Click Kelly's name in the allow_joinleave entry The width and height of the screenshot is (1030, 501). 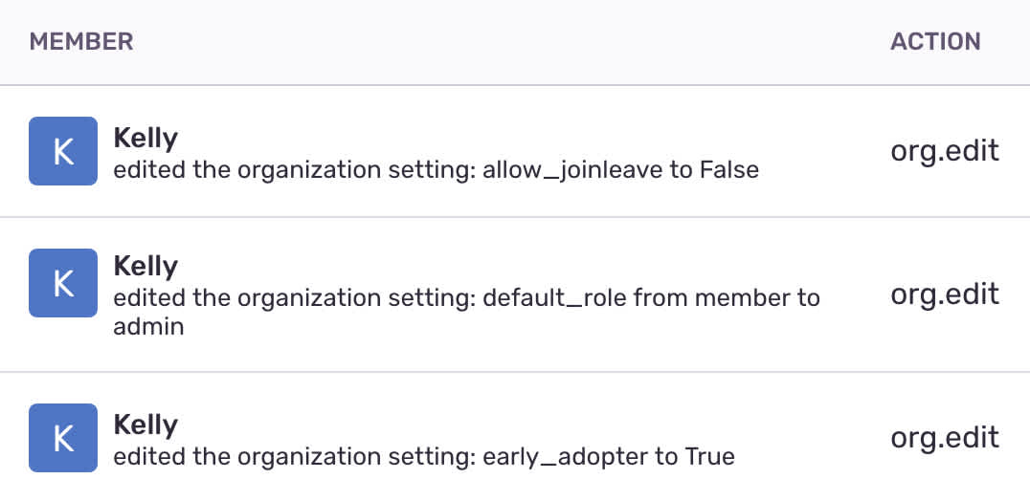146,139
